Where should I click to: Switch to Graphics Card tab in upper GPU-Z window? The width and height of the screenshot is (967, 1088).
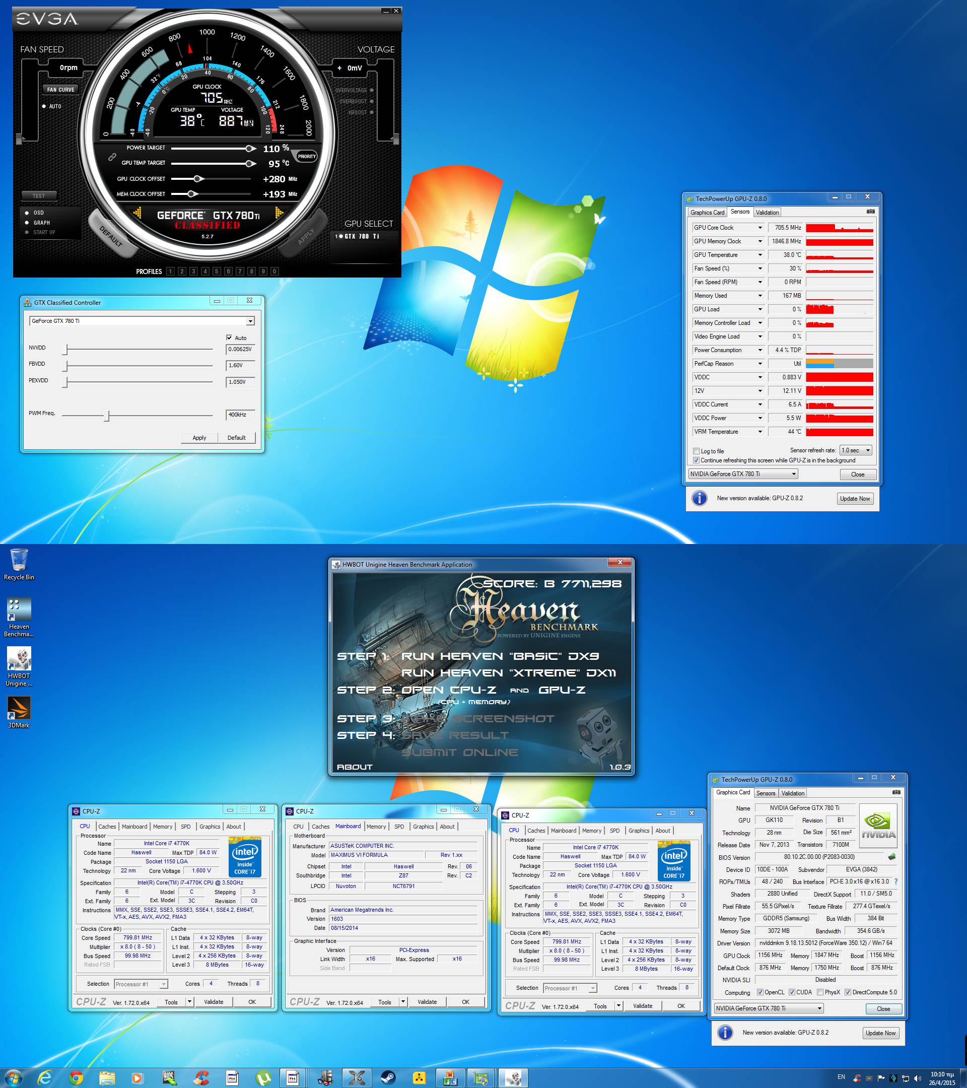click(707, 213)
